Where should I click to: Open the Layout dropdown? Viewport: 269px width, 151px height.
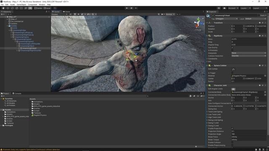[x=260, y=8]
